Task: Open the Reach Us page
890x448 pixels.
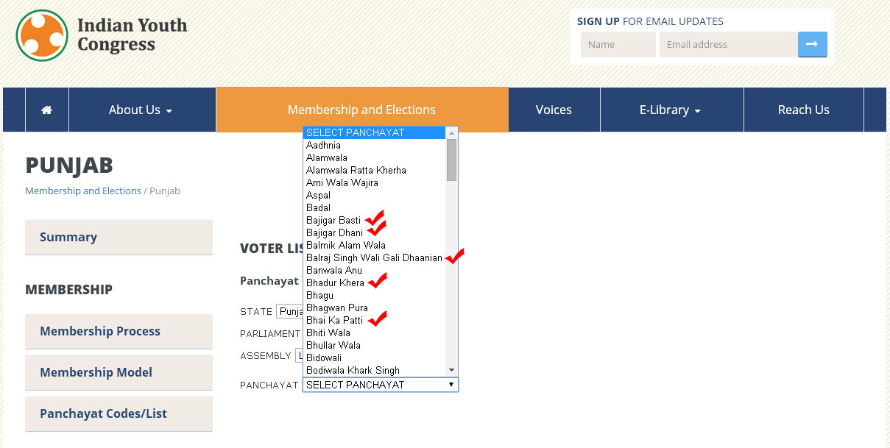Action: click(x=803, y=110)
